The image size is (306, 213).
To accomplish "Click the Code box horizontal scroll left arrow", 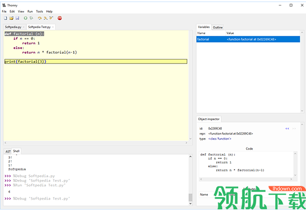I will [201, 179].
